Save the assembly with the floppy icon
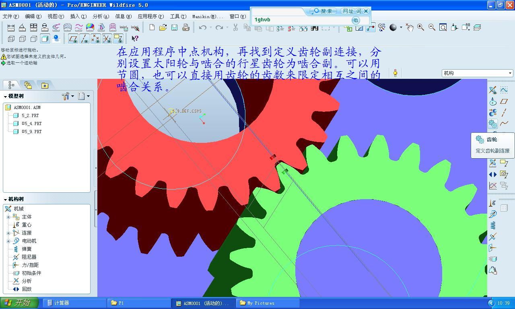Viewport: 515px width, 309px height. click(x=174, y=27)
